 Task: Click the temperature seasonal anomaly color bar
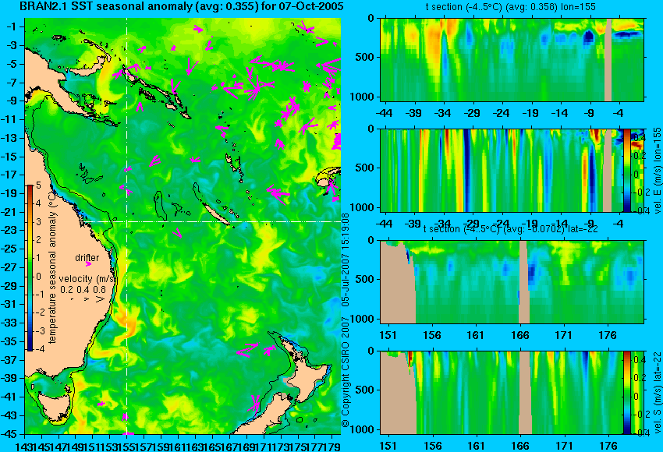point(30,268)
